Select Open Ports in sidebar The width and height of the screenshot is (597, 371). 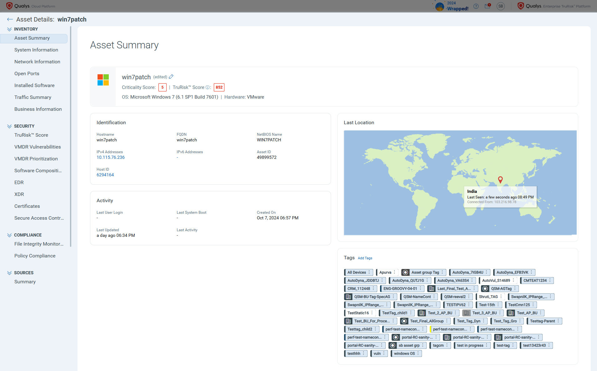pos(27,74)
